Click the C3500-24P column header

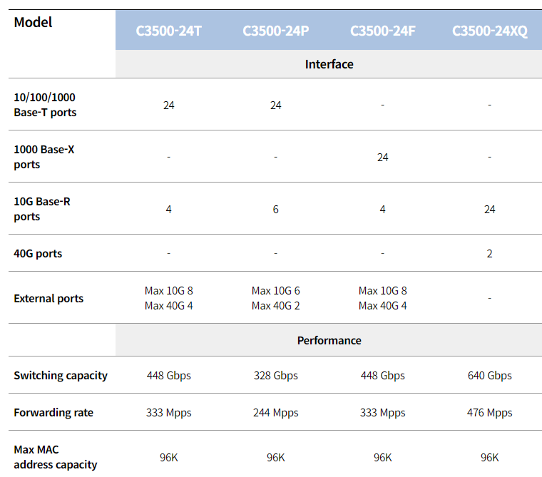click(275, 31)
